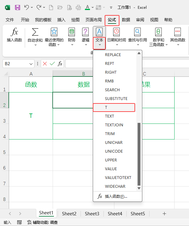Screen dimensions: 189x226
Task: Cancel formula entry with the red X
Action: (45, 64)
